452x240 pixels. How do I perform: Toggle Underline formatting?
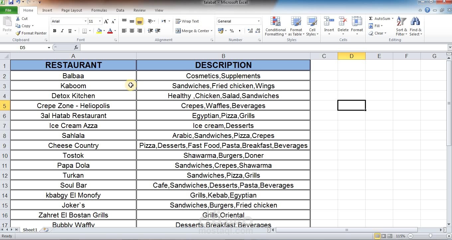(x=70, y=31)
